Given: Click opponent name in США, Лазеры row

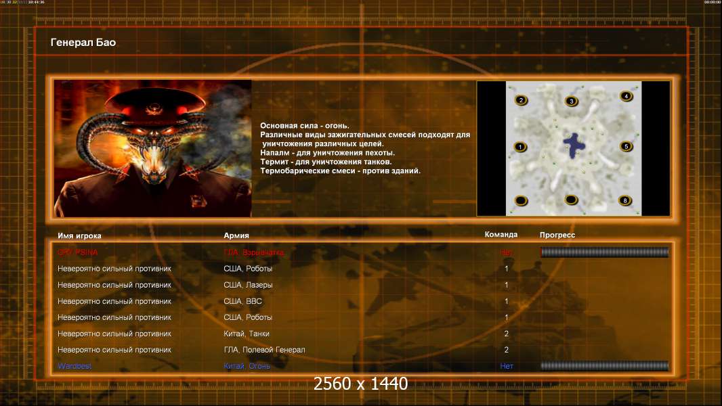Looking at the screenshot, I should [x=114, y=285].
